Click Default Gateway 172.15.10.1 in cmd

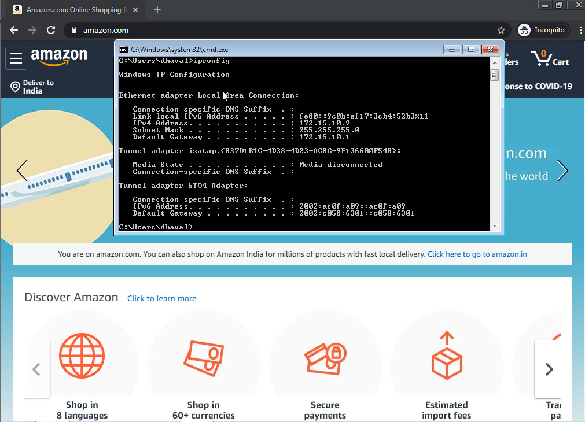pyautogui.click(x=324, y=137)
